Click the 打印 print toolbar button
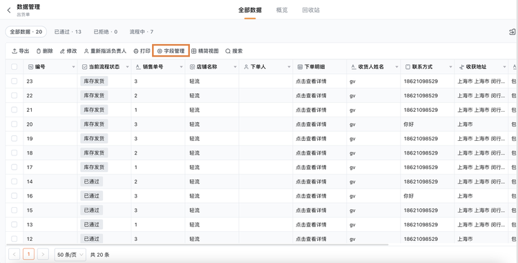Viewport: 518px width, 263px height. (x=142, y=51)
